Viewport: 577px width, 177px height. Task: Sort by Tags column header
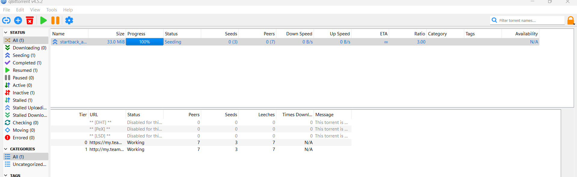(x=483, y=34)
